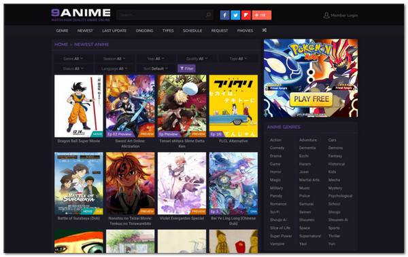Select the Demons genre

(335, 148)
